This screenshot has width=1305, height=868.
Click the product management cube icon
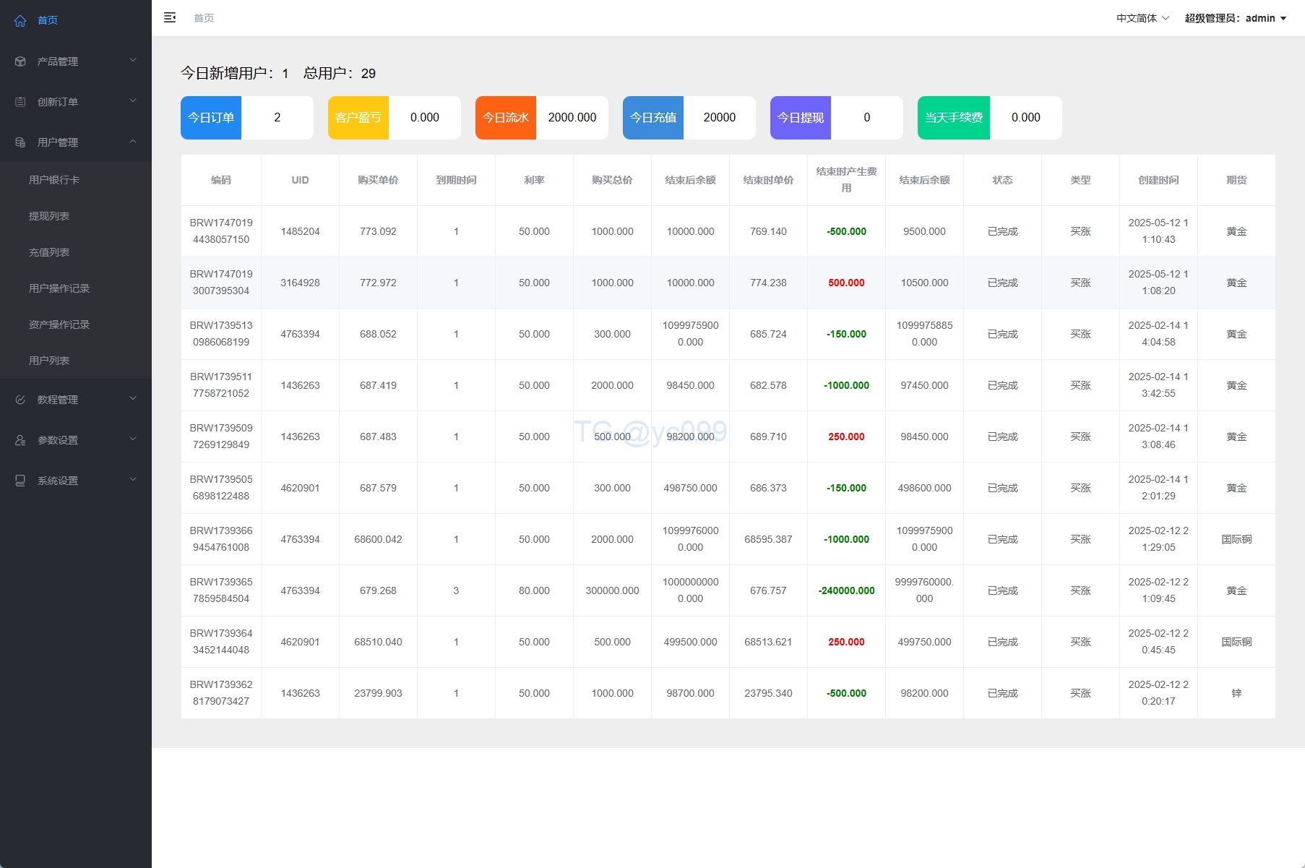(20, 61)
